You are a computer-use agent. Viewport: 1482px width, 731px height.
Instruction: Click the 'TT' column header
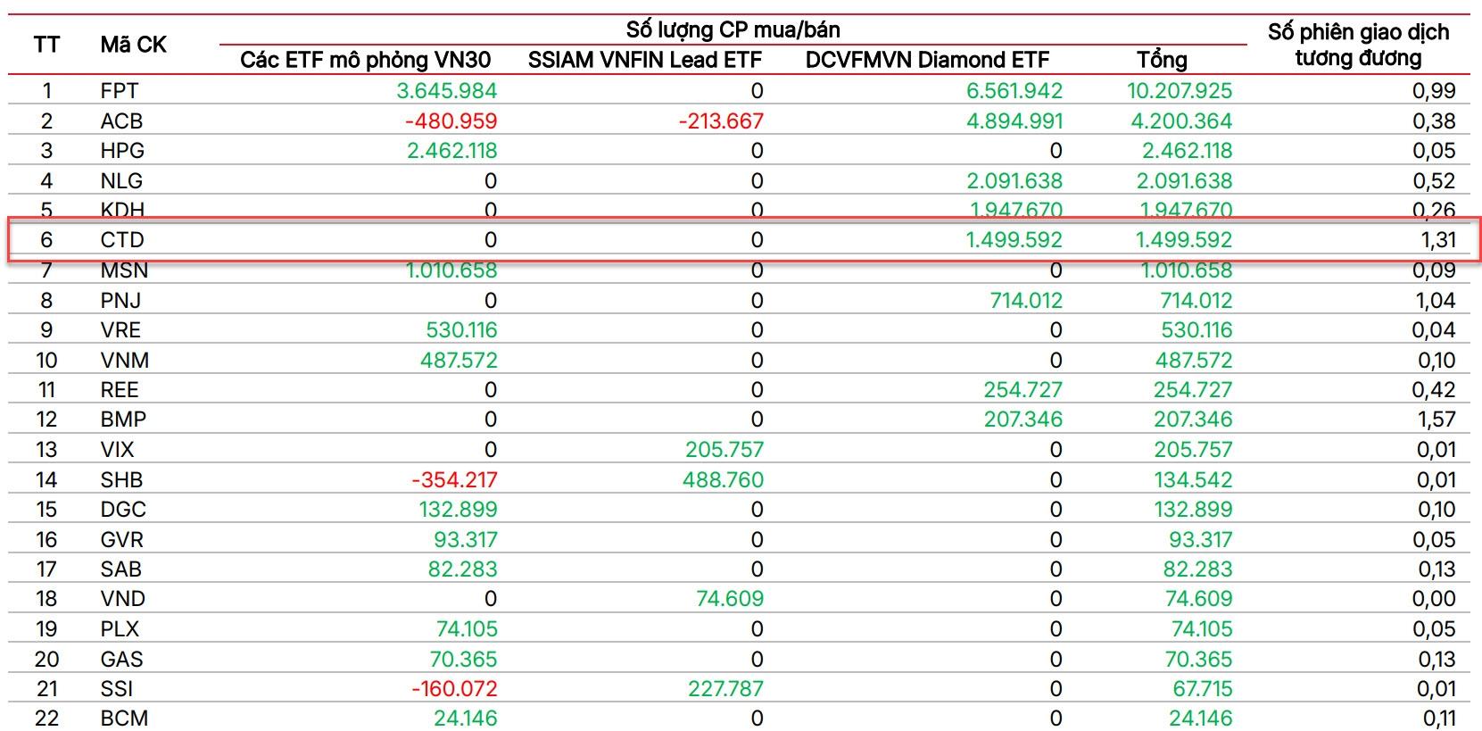coord(46,45)
